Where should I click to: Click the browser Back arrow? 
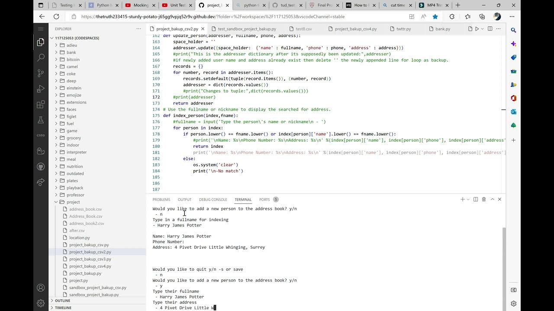point(42,16)
